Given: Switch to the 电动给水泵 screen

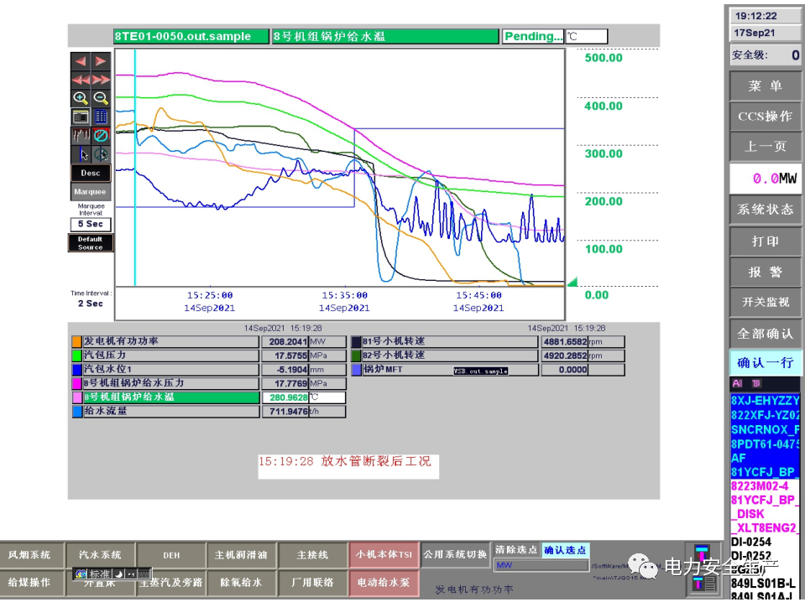Looking at the screenshot, I should click(384, 583).
